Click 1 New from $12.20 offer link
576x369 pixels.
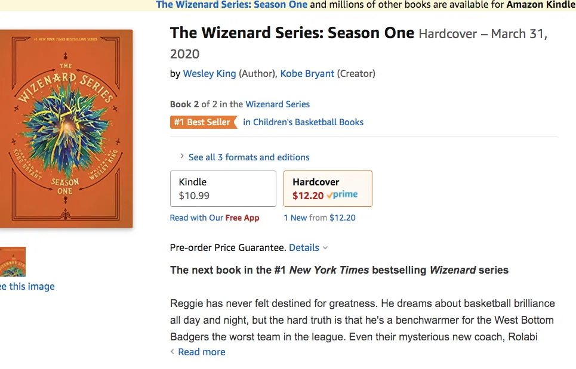coord(319,218)
